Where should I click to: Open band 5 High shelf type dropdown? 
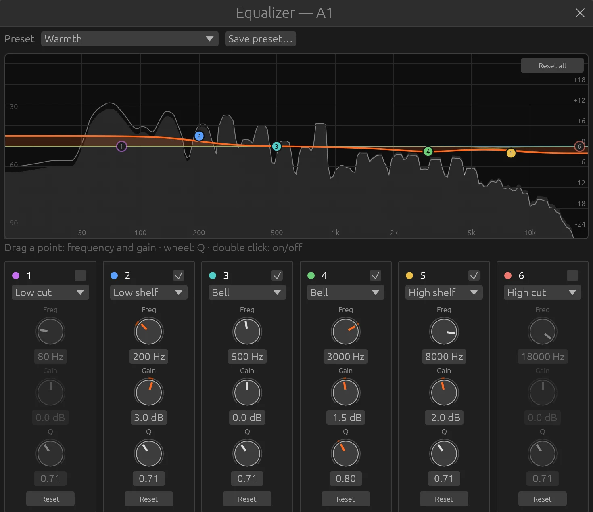click(x=444, y=292)
